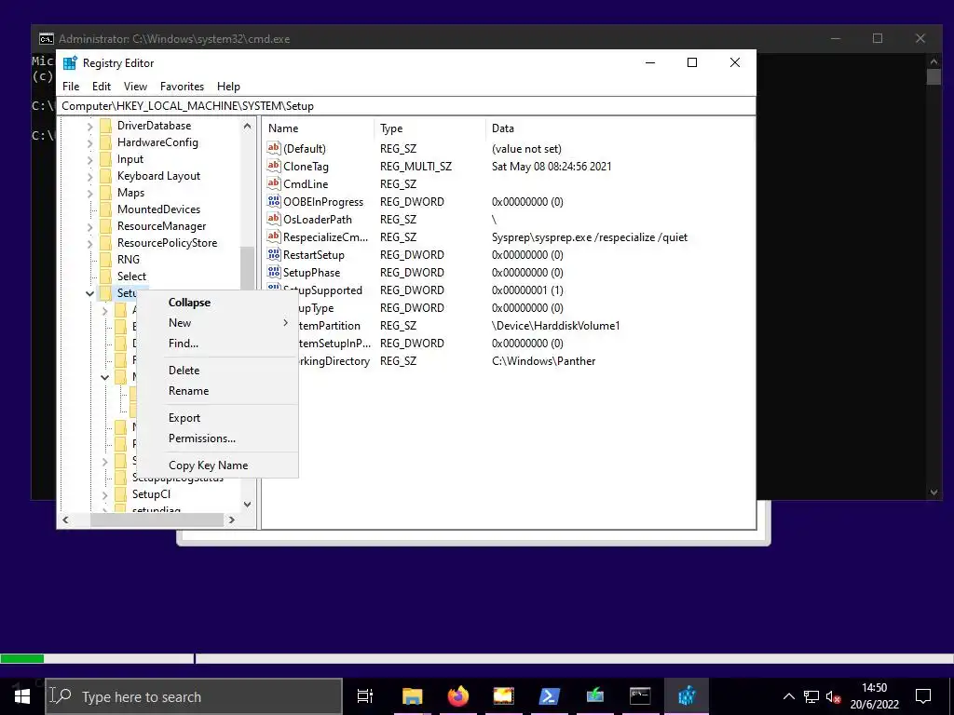
Task: Click the tree pane scroll up arrow
Action: click(247, 127)
